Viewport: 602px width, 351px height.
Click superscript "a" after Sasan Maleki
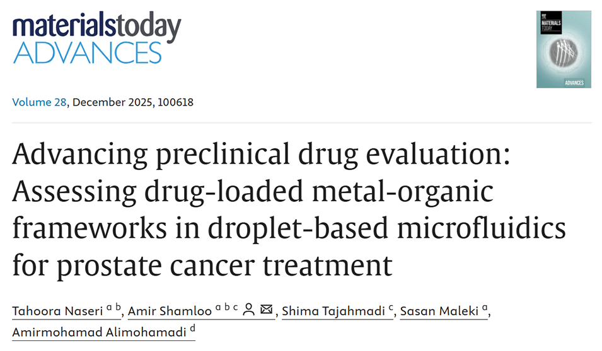coord(483,307)
